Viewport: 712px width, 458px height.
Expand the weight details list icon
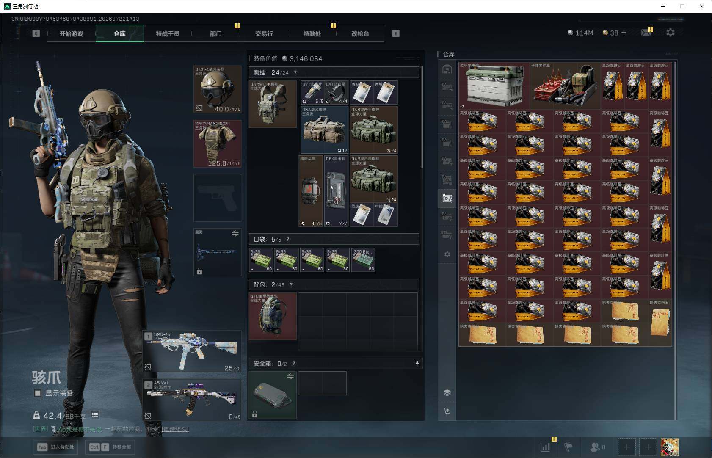(x=95, y=415)
